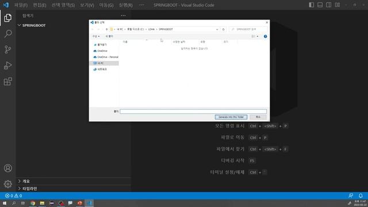The image size is (368, 207).
Task: Open the Explorer view in activity bar
Action: (x=7, y=18)
